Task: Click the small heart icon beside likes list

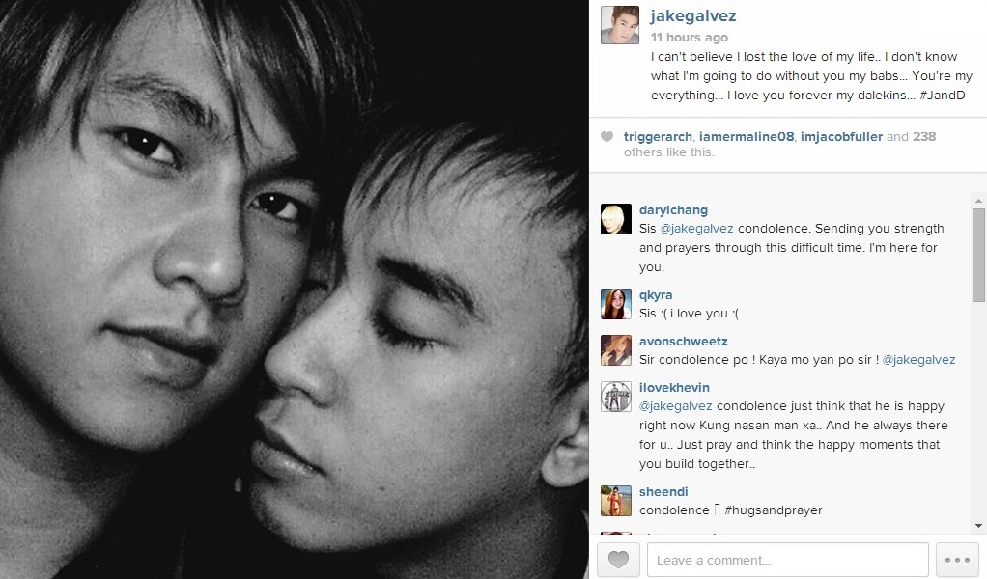Action: (x=606, y=136)
